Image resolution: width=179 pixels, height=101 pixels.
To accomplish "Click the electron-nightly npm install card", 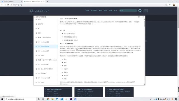I will (119, 92).
